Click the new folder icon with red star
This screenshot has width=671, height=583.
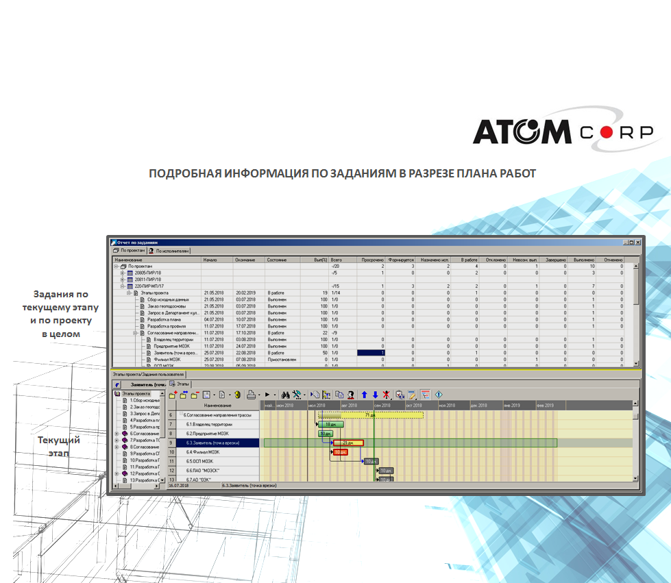click(x=173, y=395)
